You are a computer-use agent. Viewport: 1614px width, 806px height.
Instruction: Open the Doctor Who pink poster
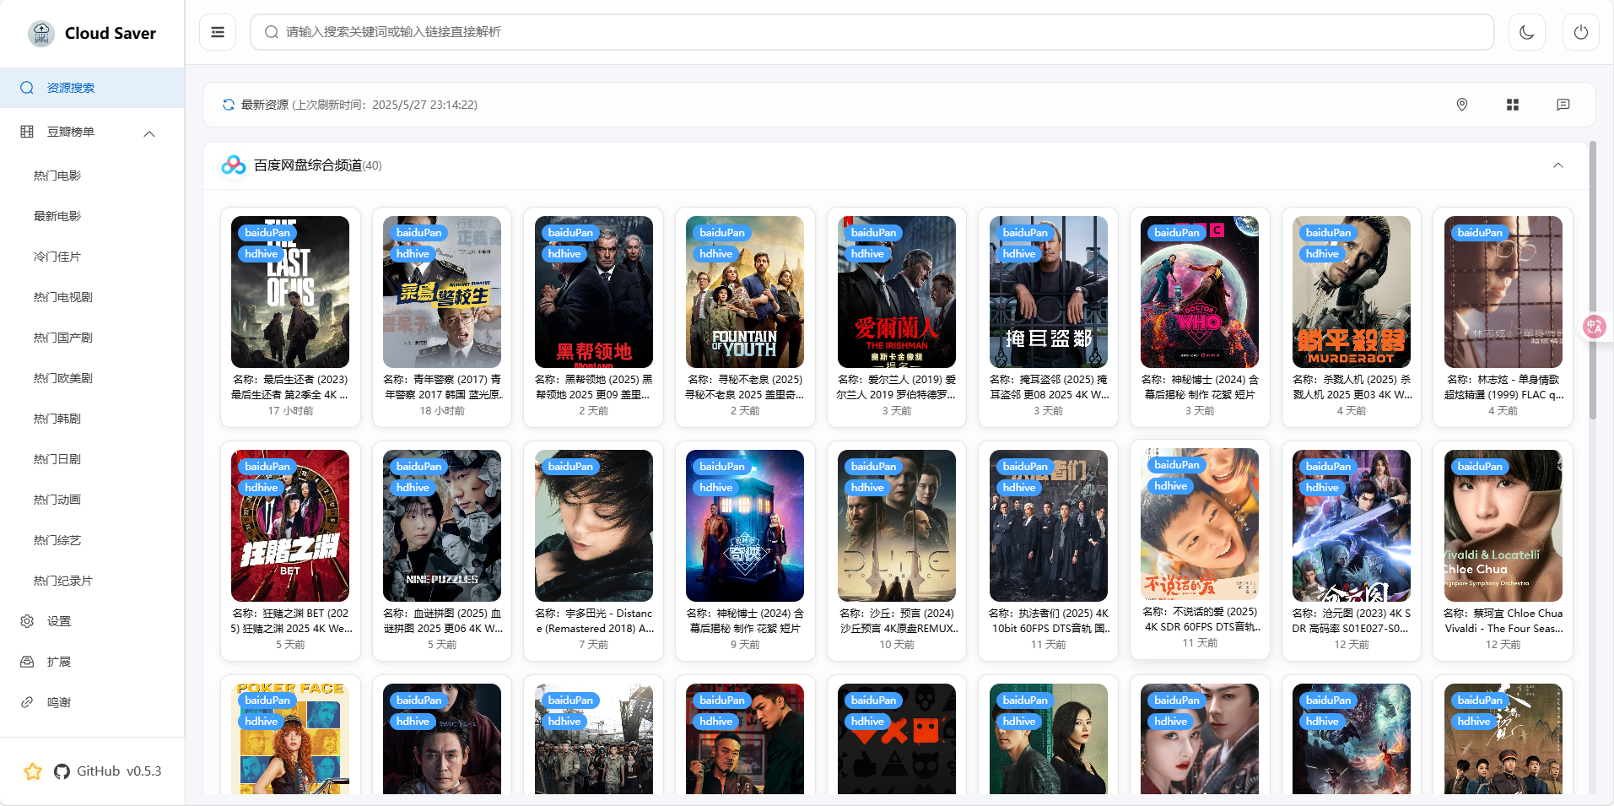tap(1200, 292)
